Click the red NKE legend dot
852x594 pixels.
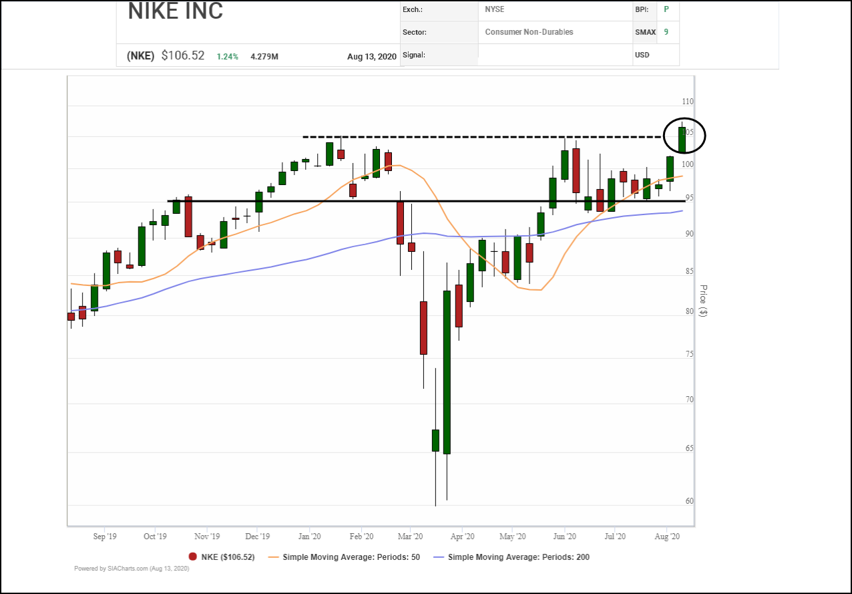click(193, 557)
